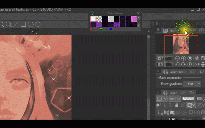This screenshot has width=205, height=128.
Task: Select the magnifier zoom tool
Action: pos(9,24)
